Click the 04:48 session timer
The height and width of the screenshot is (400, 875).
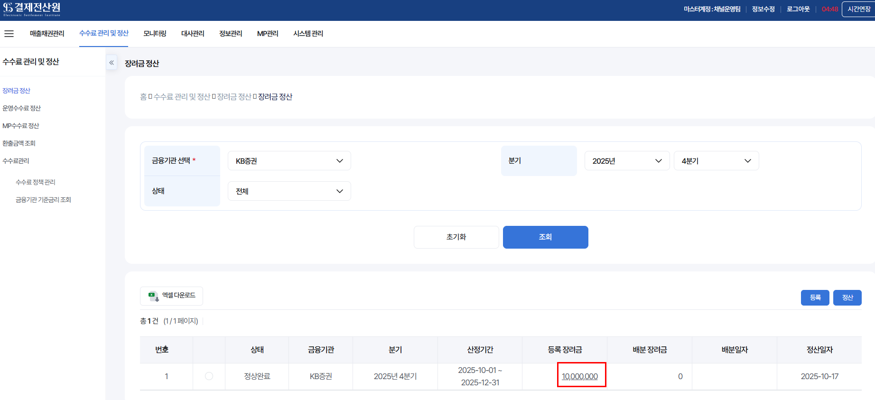830,9
